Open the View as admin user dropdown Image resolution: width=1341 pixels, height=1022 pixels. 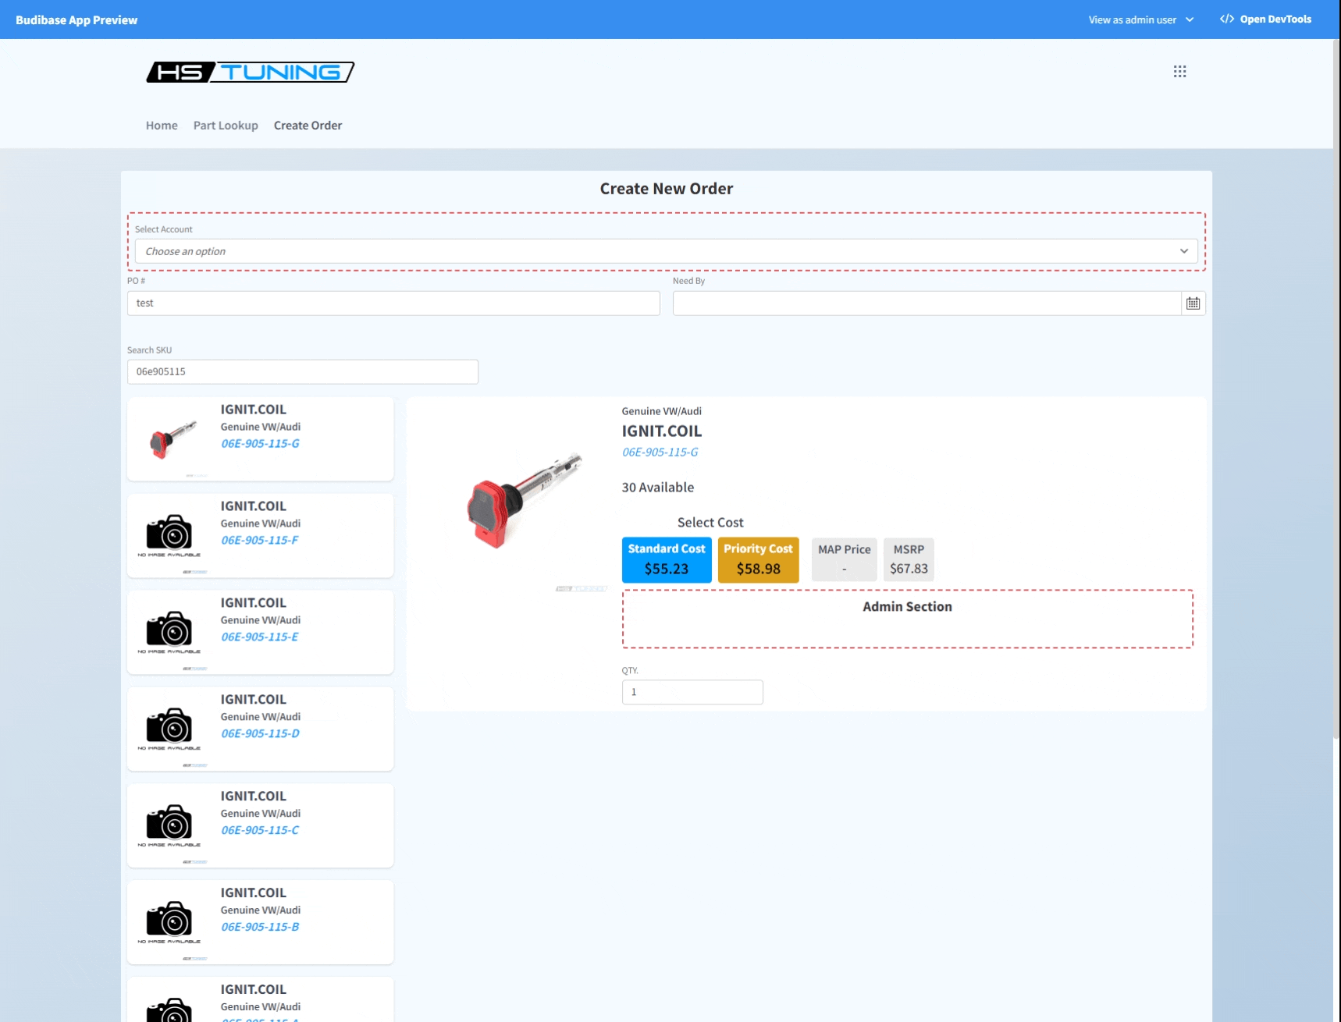click(x=1140, y=20)
